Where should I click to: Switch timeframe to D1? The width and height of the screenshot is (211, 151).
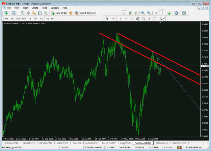click(x=41, y=19)
